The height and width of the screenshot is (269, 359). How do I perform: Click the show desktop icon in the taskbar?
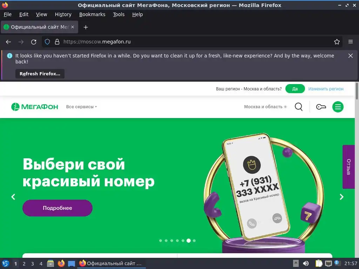[72, 264]
